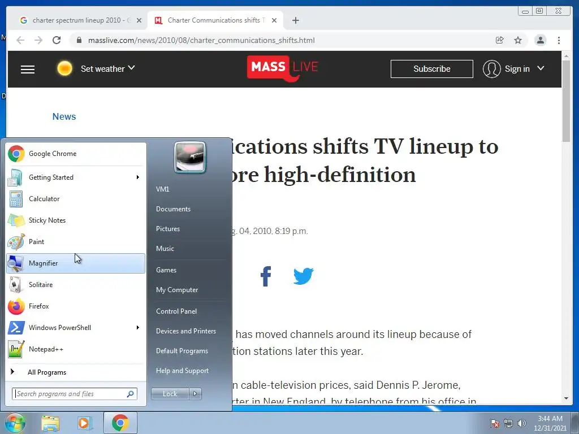Open Control Panel
Screen dimensions: 579x434
point(176,311)
